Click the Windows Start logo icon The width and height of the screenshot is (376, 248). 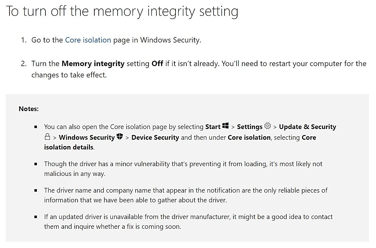(225, 126)
